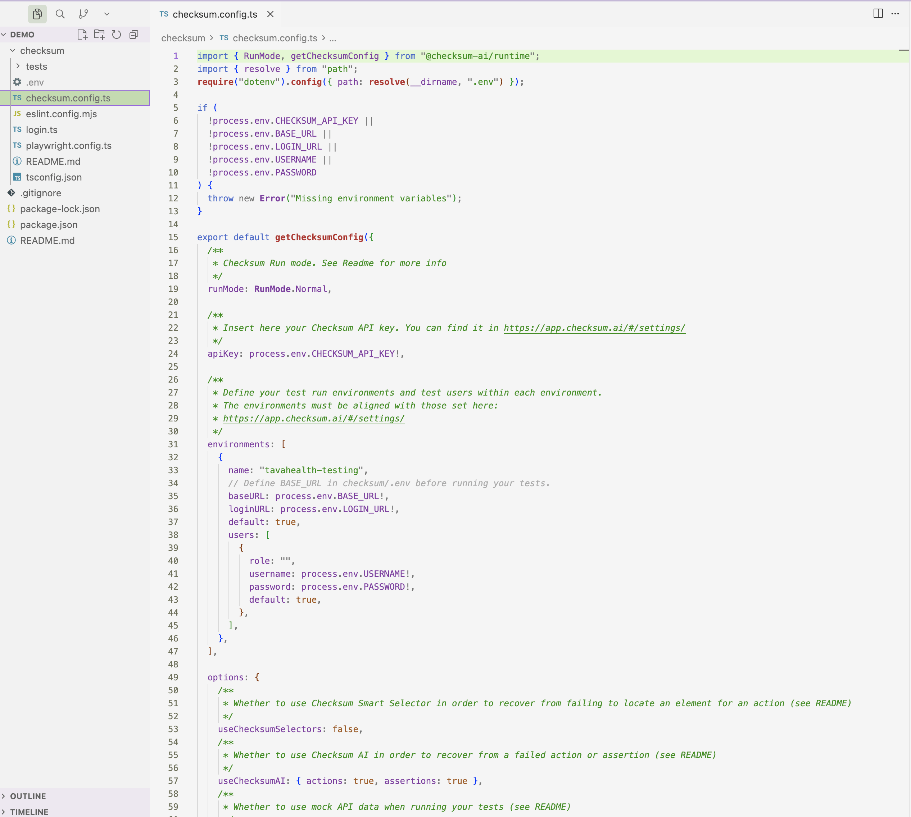Switch to the checksum.config.ts editor tab
Screen dimensions: 911x817
pos(215,14)
